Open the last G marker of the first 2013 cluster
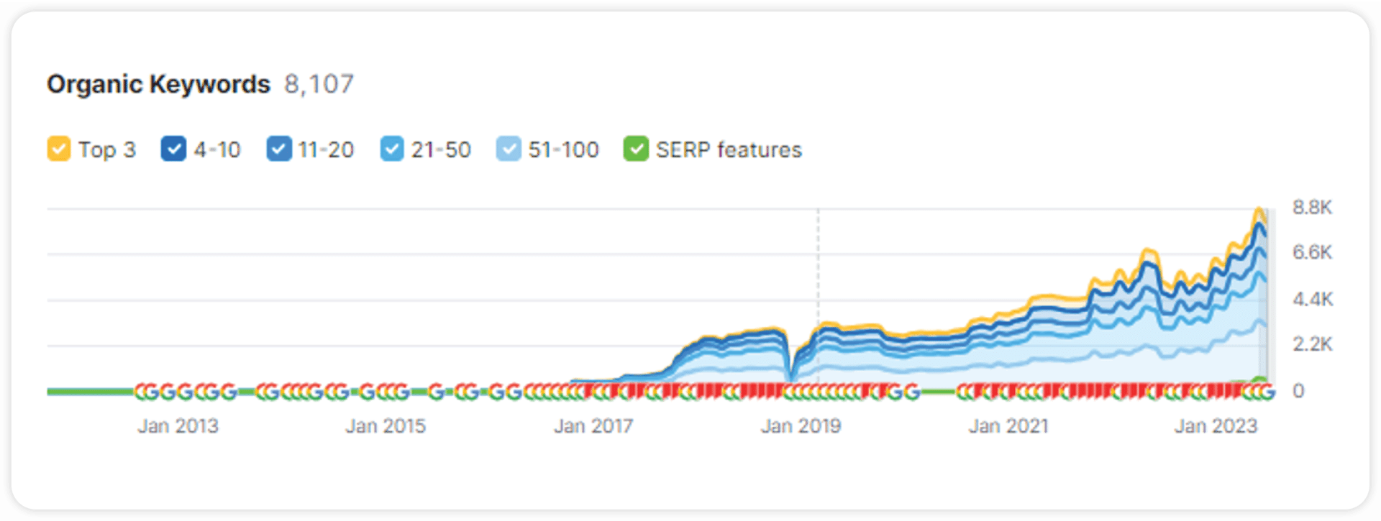The image size is (1381, 521). (228, 392)
